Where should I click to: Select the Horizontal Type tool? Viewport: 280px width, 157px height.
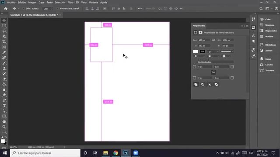pyautogui.click(x=4, y=106)
